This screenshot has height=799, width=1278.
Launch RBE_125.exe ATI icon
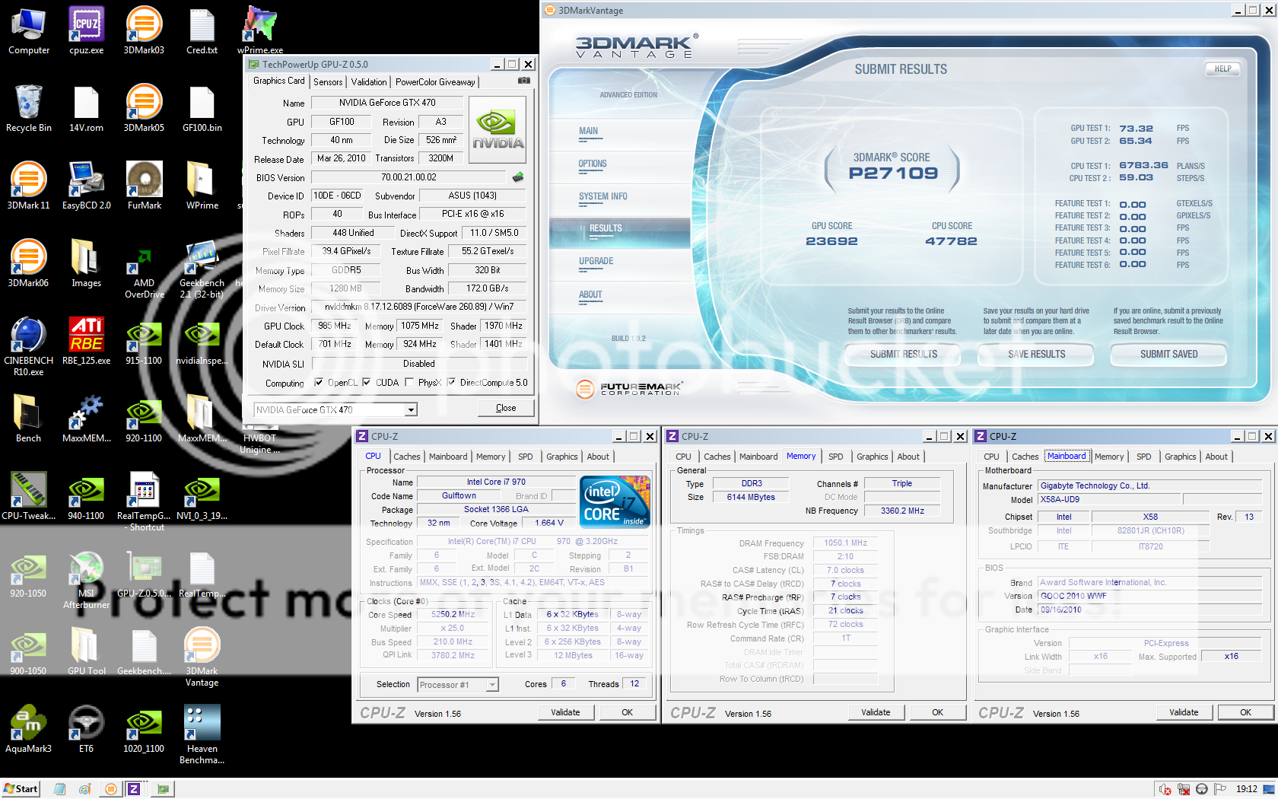click(x=86, y=341)
